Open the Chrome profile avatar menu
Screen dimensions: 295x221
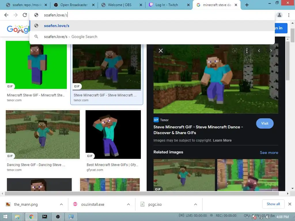(x=279, y=15)
